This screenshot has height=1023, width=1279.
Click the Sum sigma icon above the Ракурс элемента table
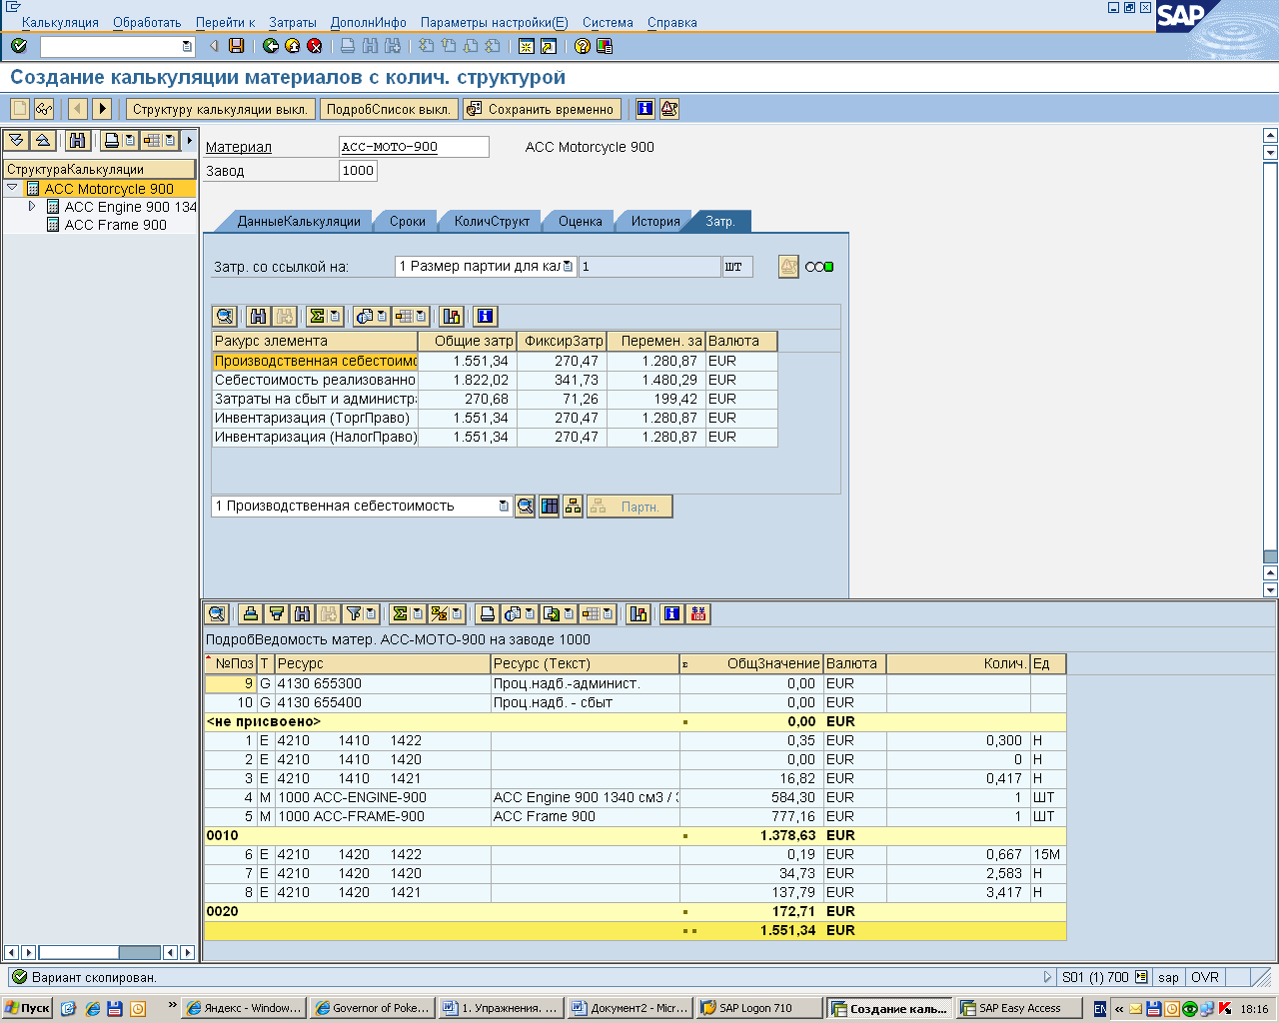pyautogui.click(x=318, y=316)
